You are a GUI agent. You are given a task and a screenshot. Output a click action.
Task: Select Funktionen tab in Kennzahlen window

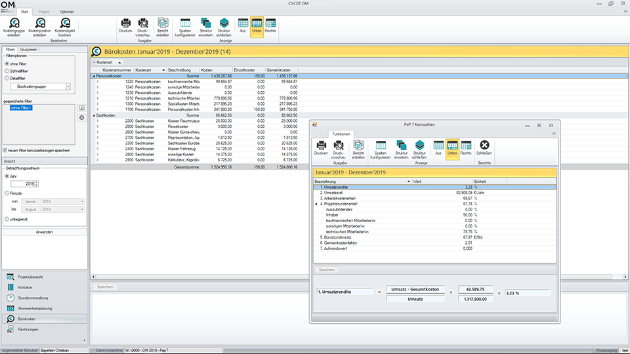(x=341, y=134)
